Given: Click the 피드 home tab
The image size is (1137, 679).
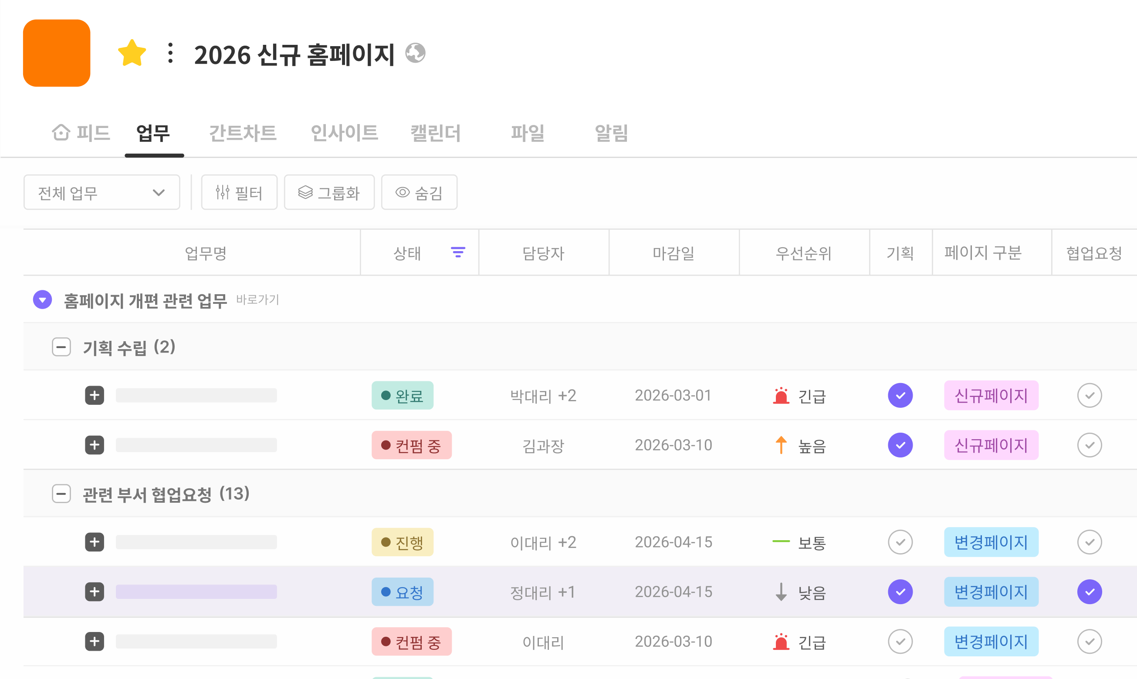Looking at the screenshot, I should pos(81,133).
